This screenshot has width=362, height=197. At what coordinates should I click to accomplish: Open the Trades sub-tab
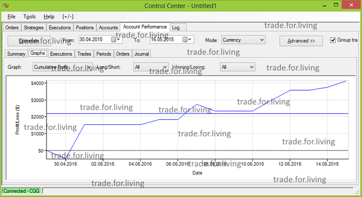click(84, 54)
